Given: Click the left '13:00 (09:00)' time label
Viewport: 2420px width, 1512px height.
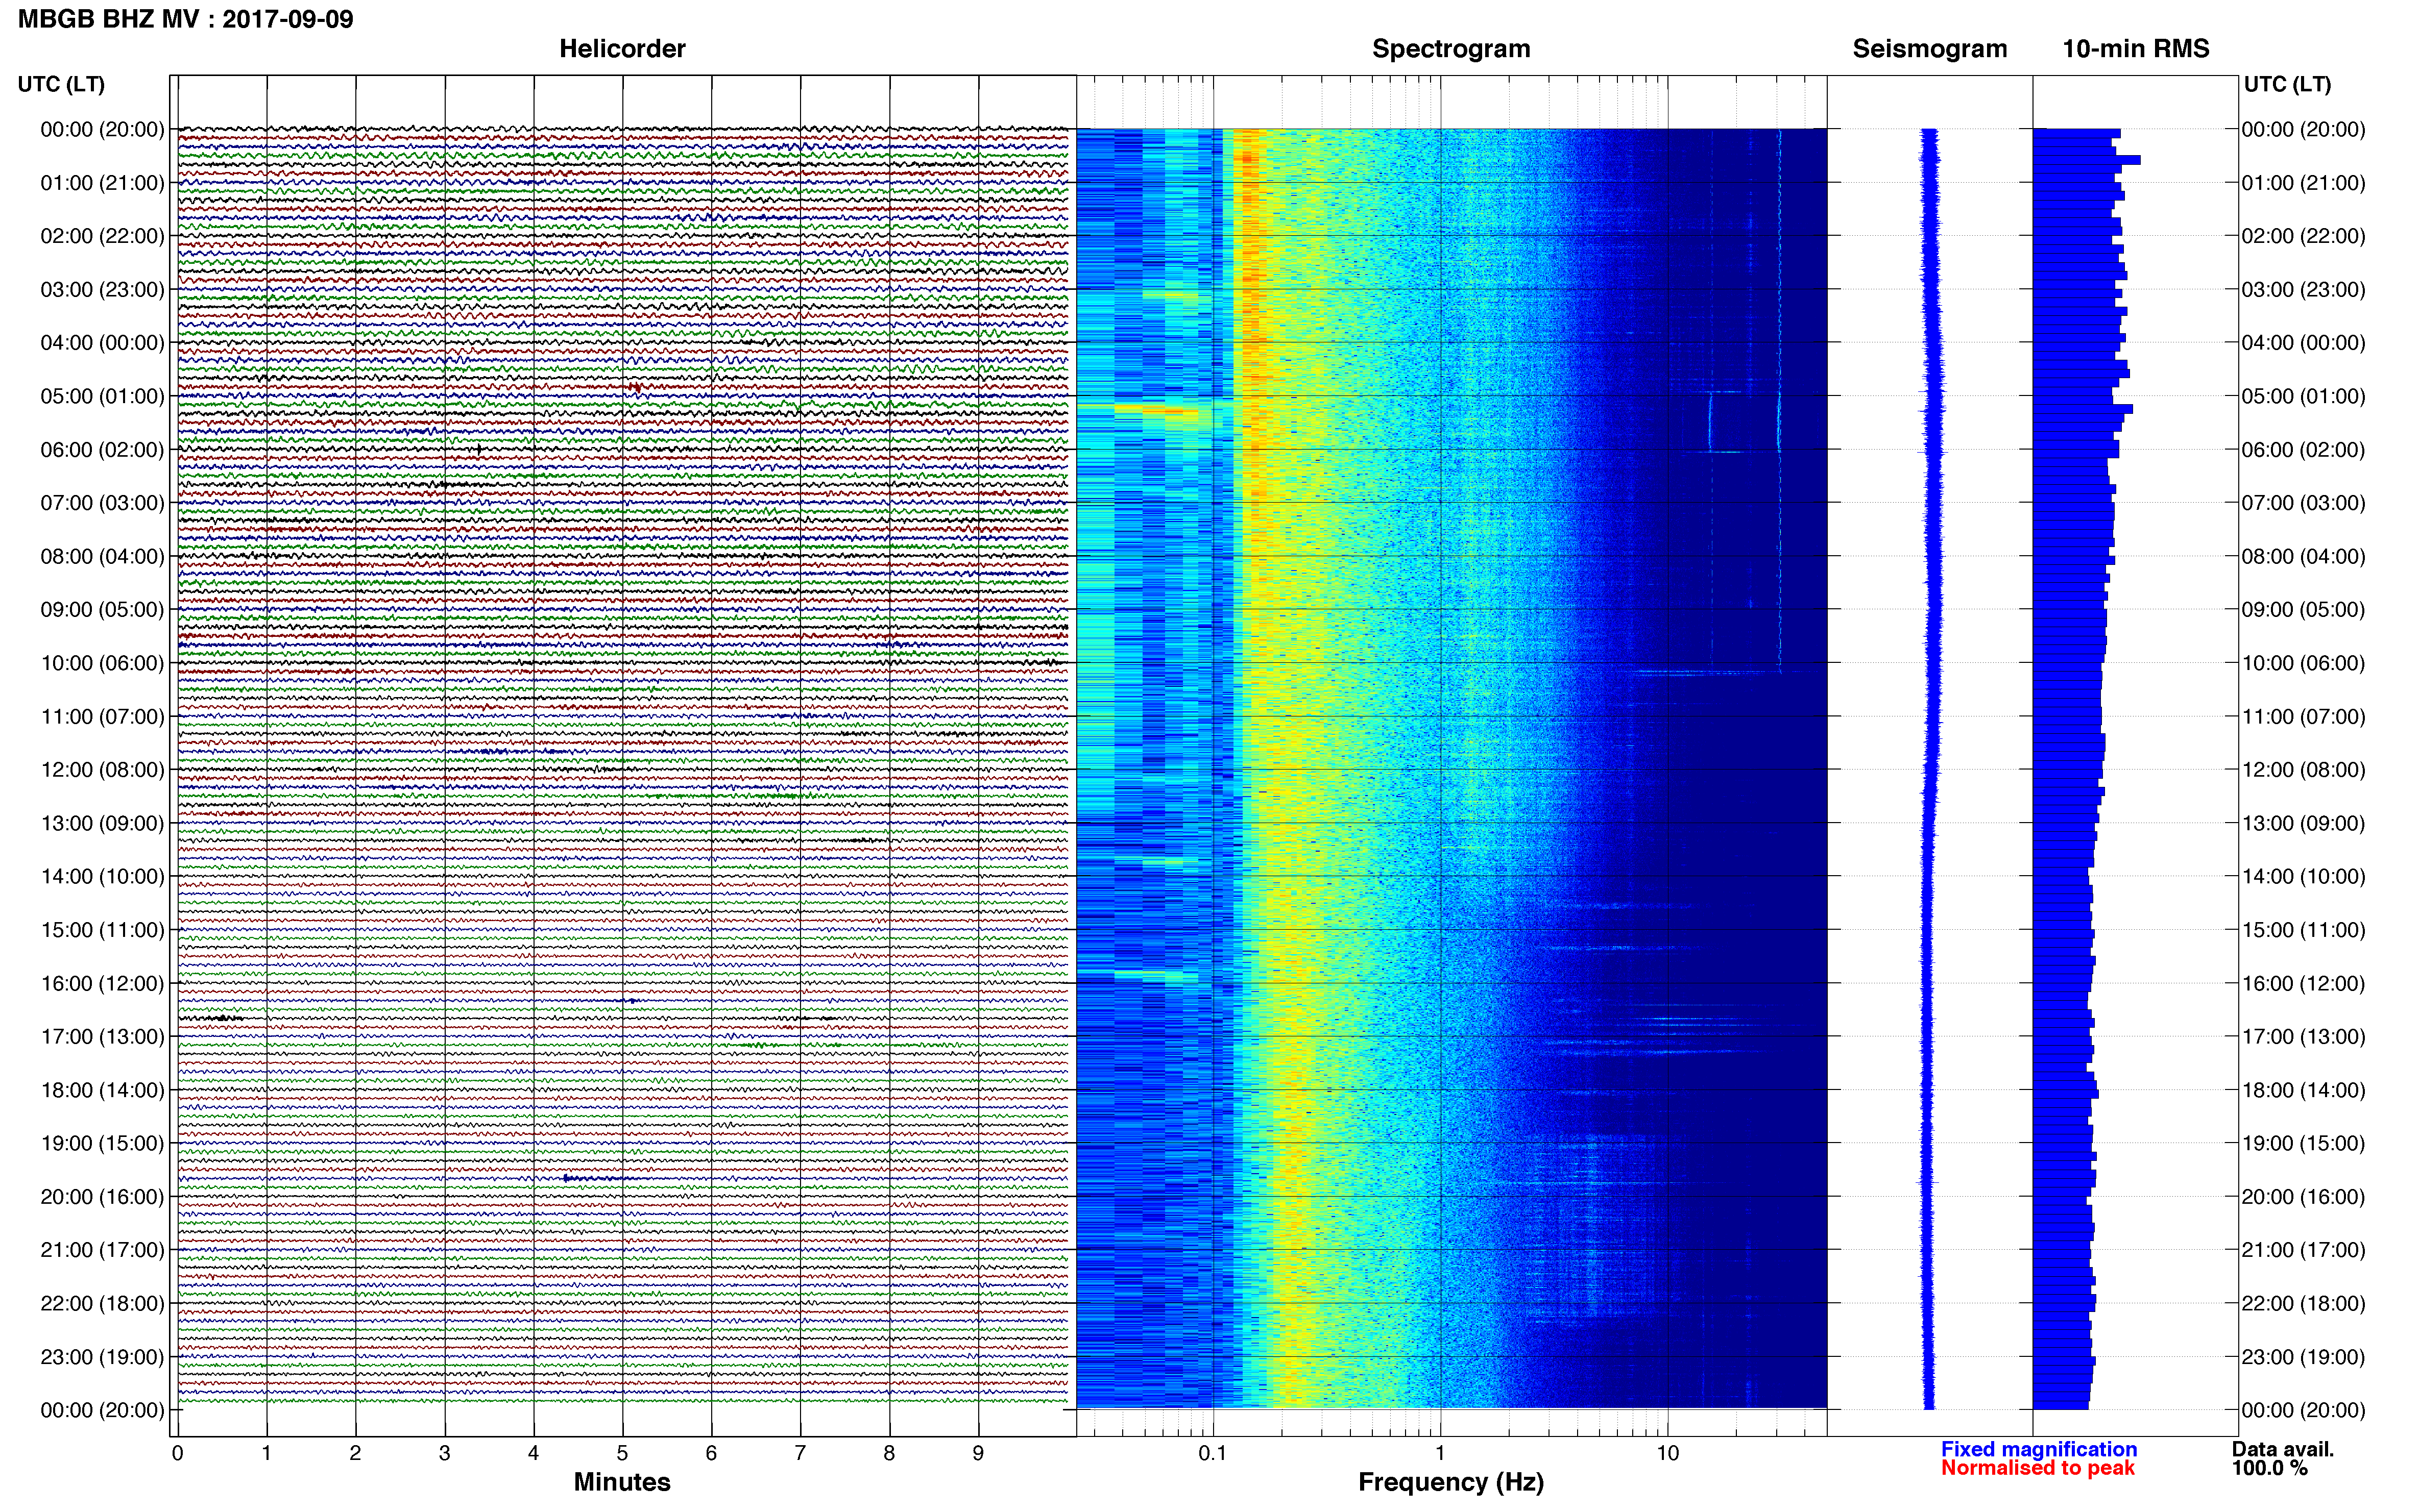Looking at the screenshot, I should pyautogui.click(x=102, y=823).
